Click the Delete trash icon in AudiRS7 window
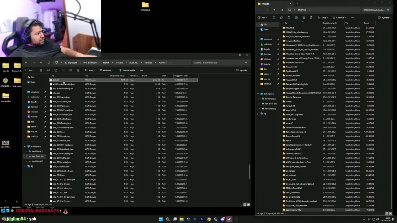Image resolution: width=397 pixels, height=223 pixels. (78, 70)
